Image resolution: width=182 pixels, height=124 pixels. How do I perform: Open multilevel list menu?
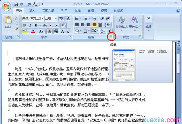click(x=95, y=18)
